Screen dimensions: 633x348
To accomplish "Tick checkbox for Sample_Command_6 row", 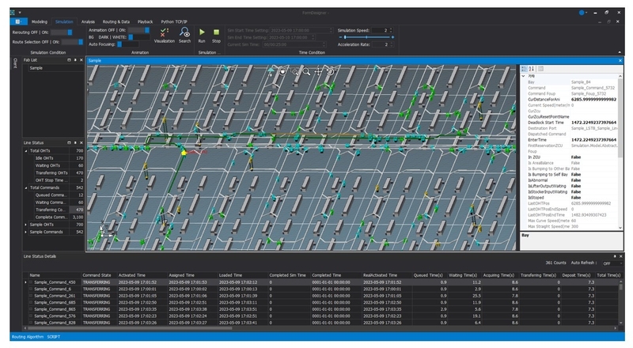I will [x=31, y=289].
